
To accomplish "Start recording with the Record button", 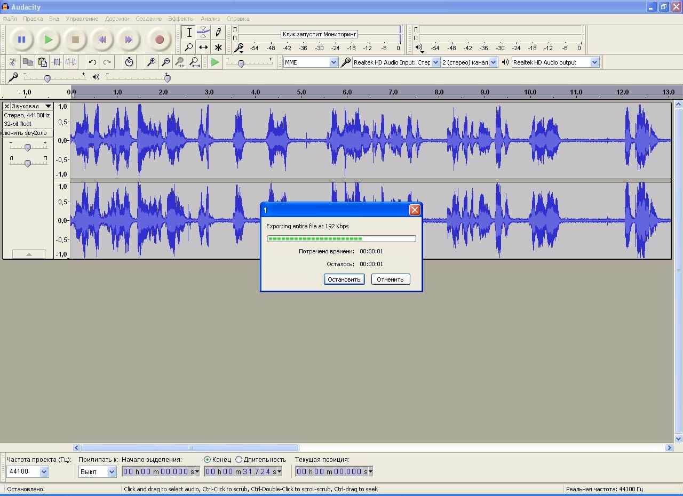I will click(159, 39).
